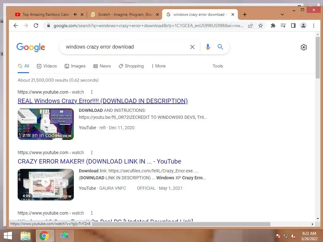Image resolution: width=323 pixels, height=242 pixels.
Task: Bookmark this page with the star icon
Action: [261, 26]
